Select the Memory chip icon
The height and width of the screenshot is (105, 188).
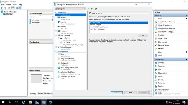click(58, 27)
